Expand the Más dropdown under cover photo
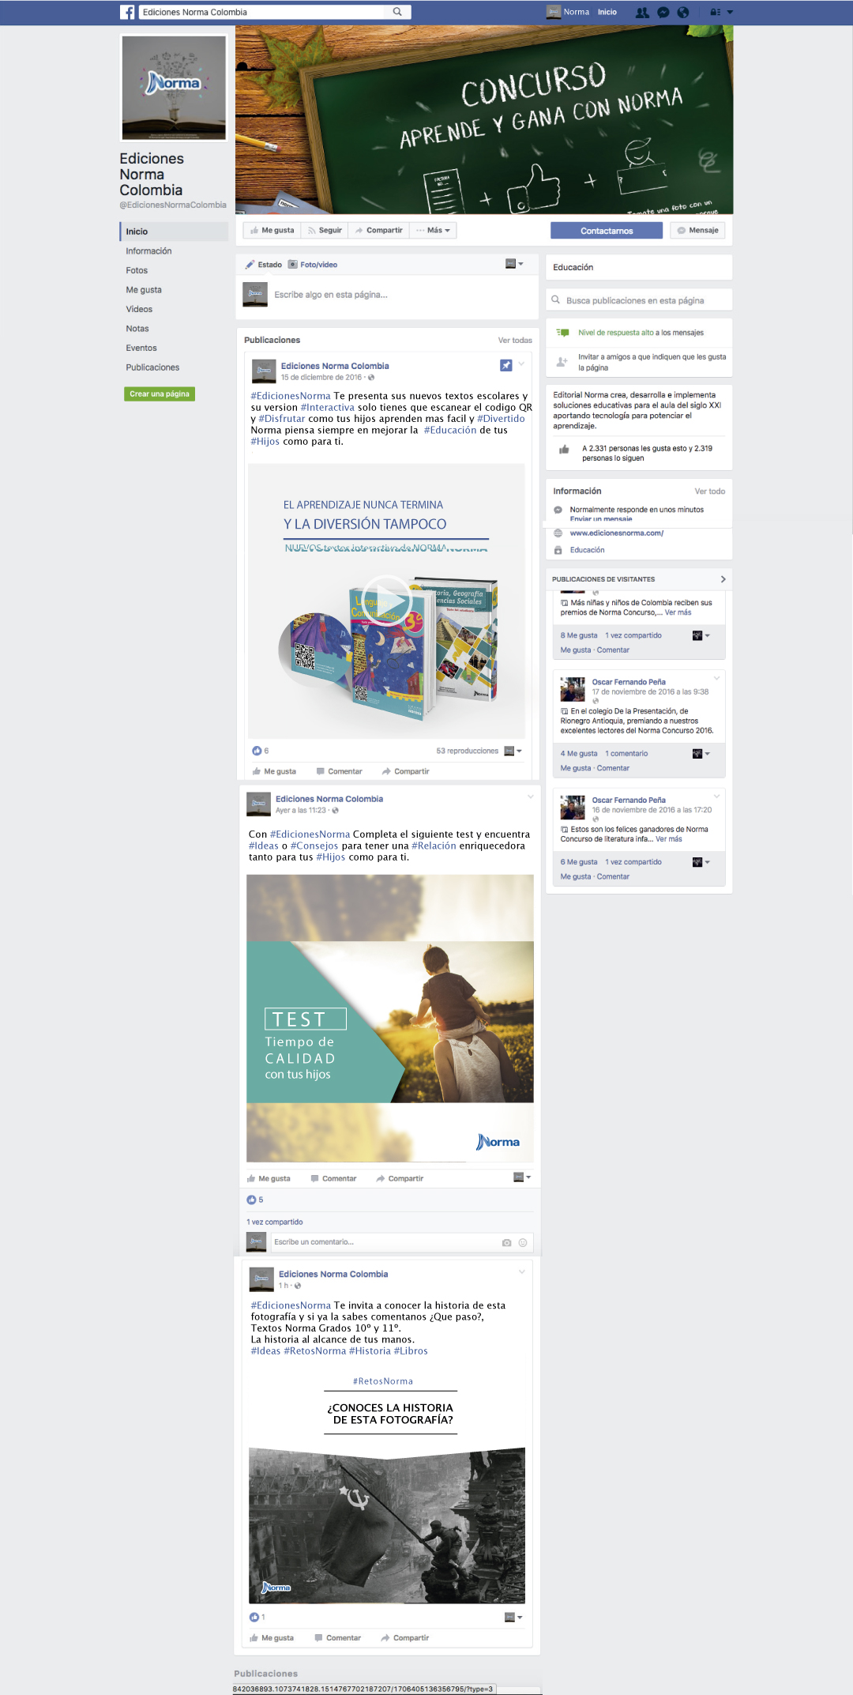Viewport: 853px width, 1695px height. click(x=434, y=230)
